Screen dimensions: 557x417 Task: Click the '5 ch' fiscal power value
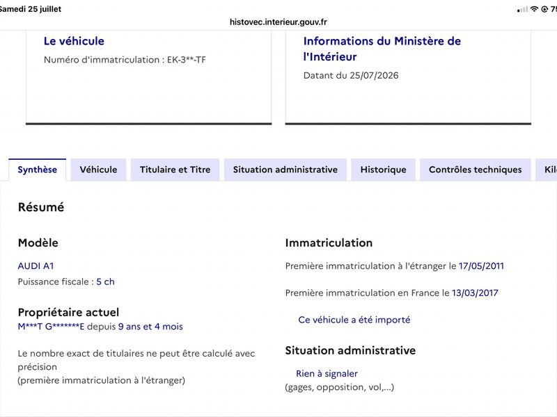106,281
